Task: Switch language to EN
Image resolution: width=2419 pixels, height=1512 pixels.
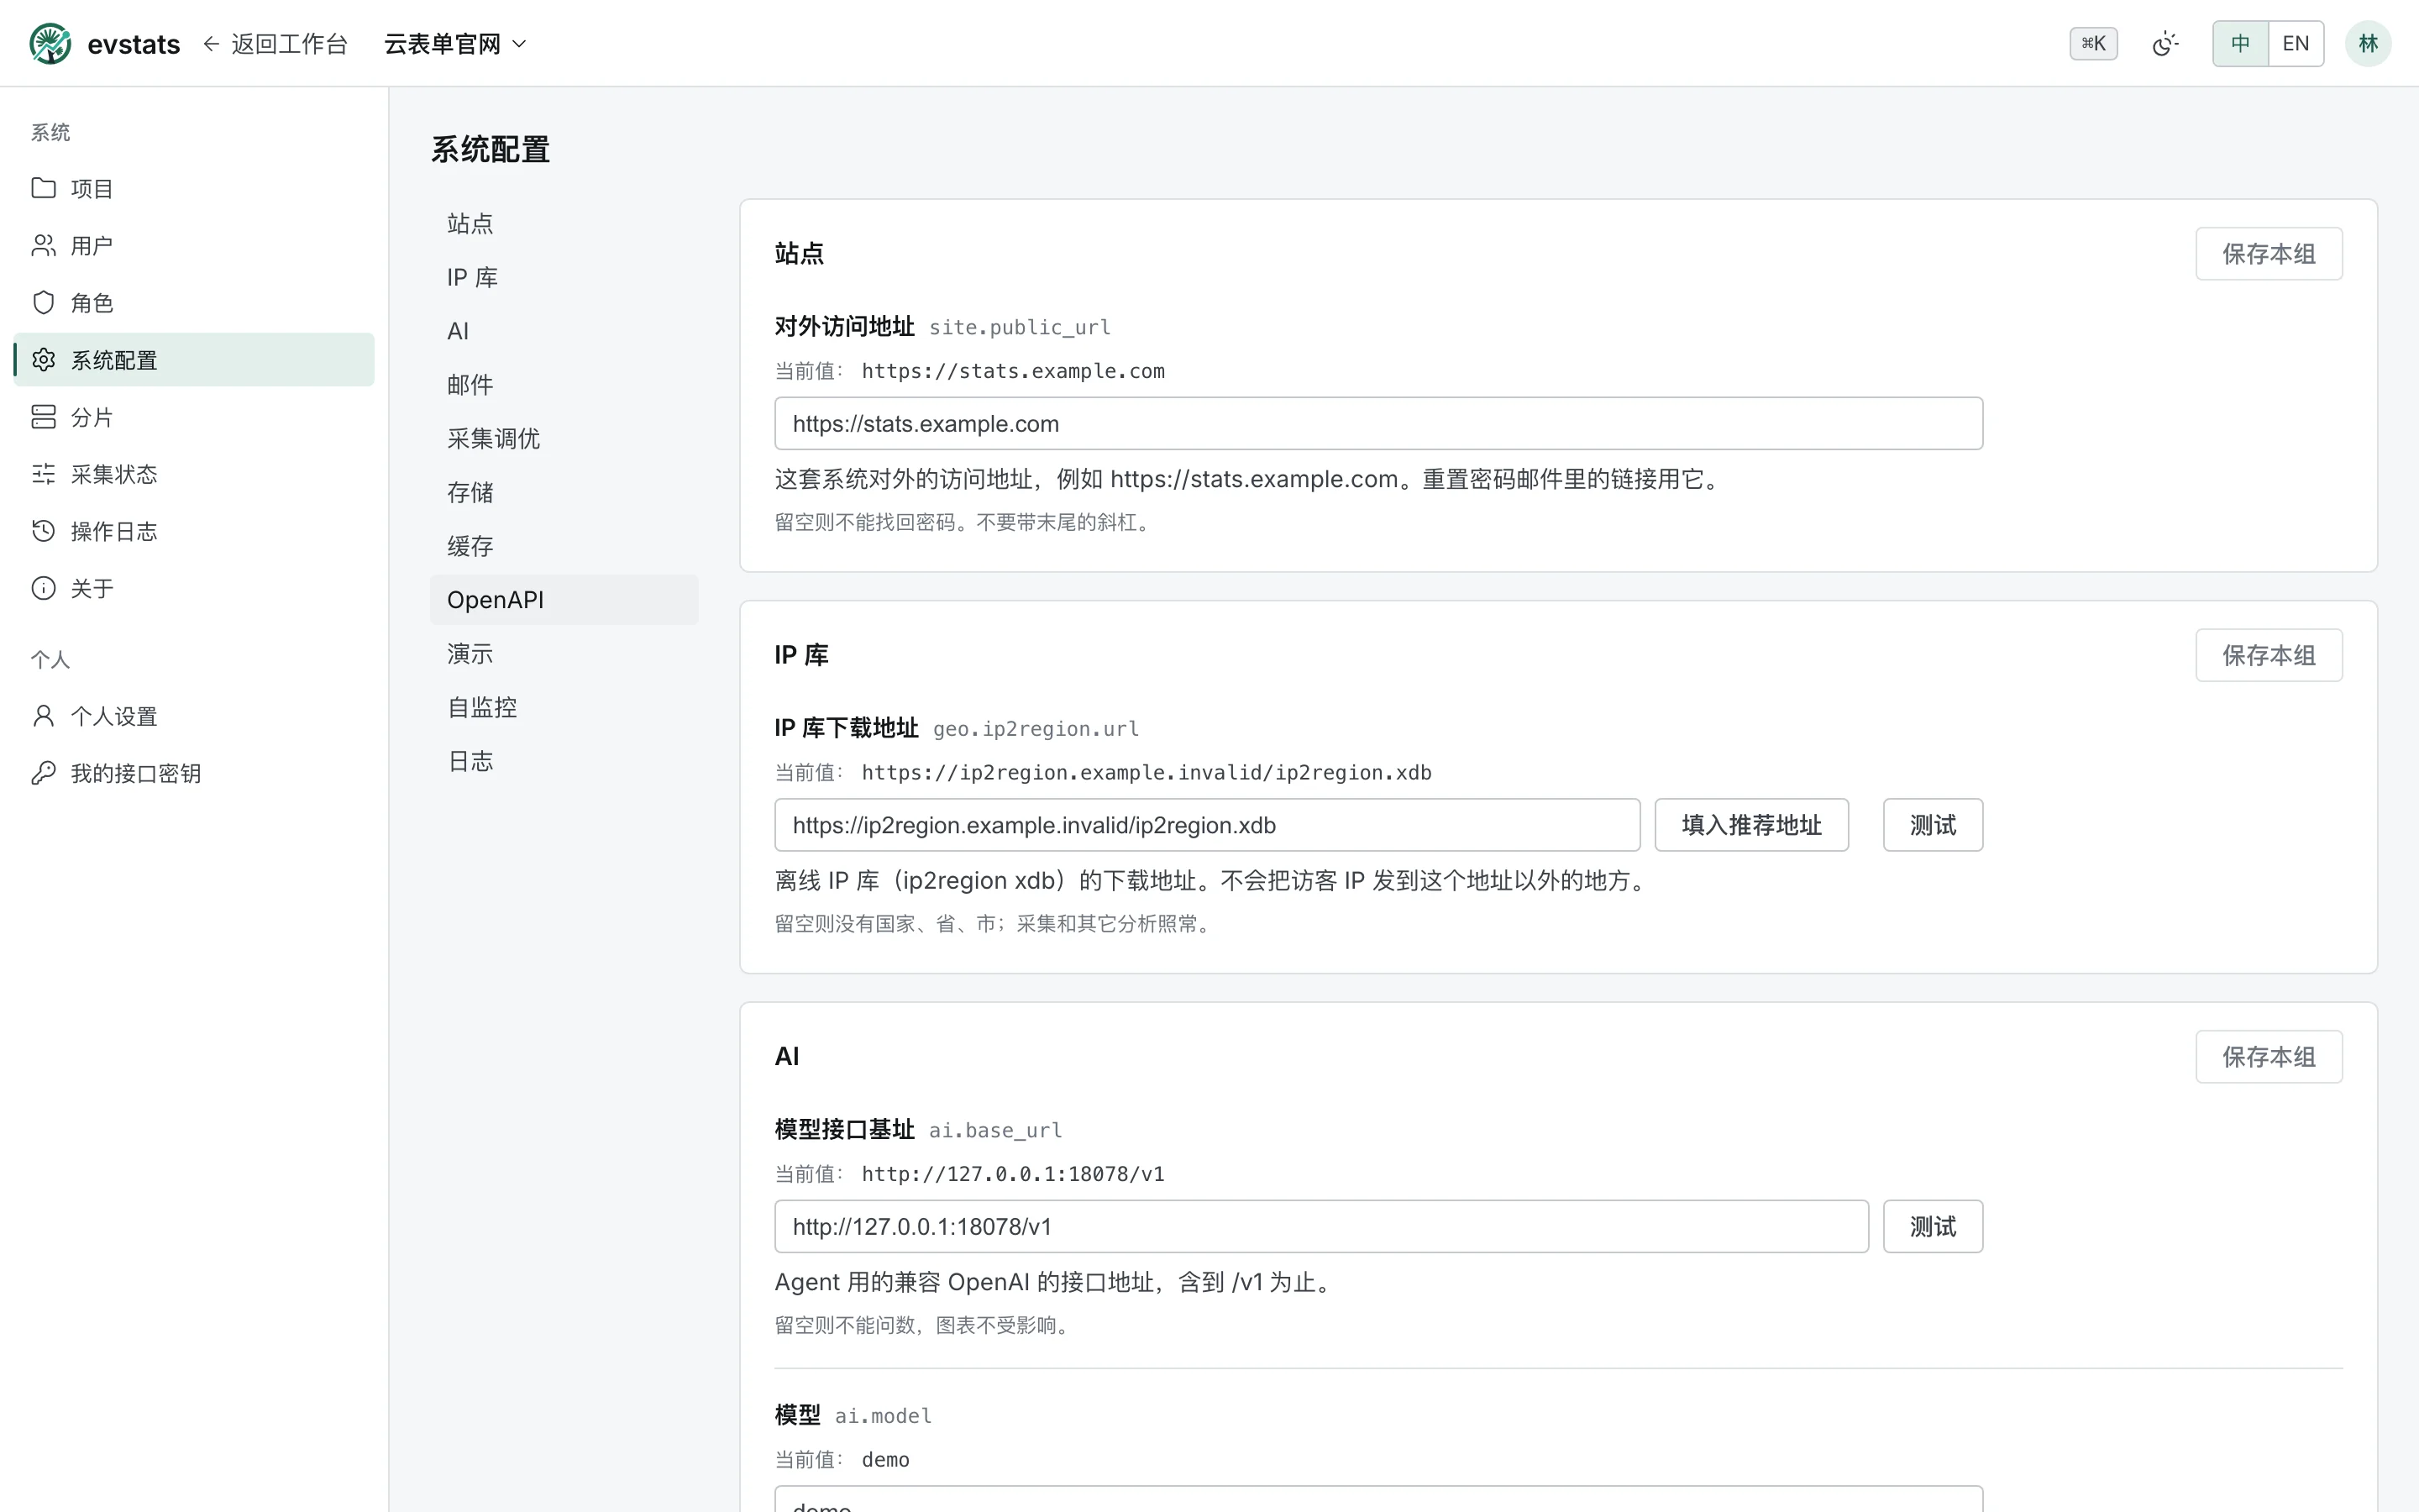Action: point(2296,43)
